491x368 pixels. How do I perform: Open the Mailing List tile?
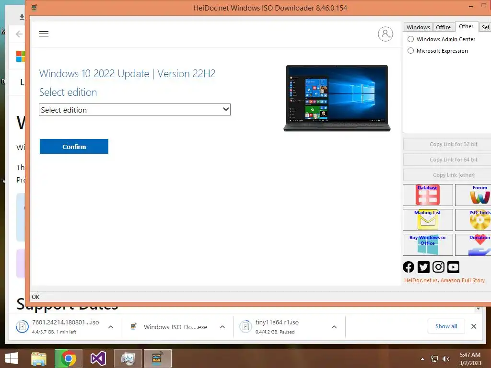coord(428,219)
